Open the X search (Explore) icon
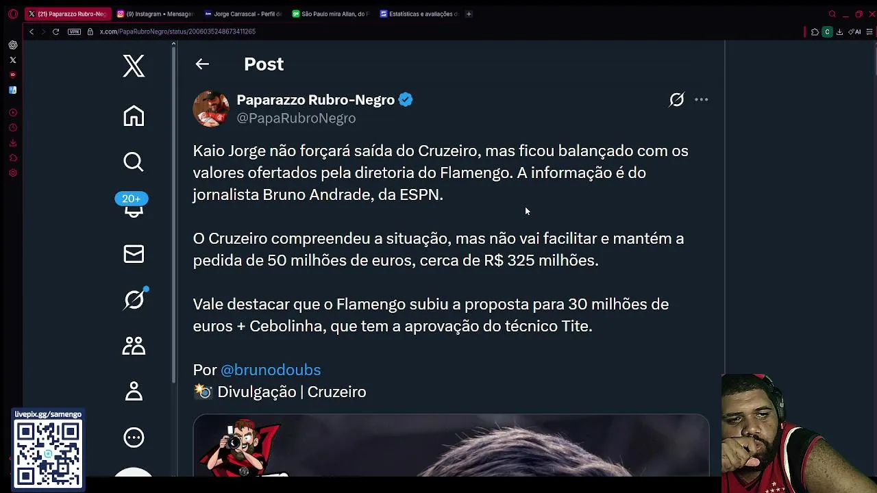The width and height of the screenshot is (877, 493). pos(134,162)
